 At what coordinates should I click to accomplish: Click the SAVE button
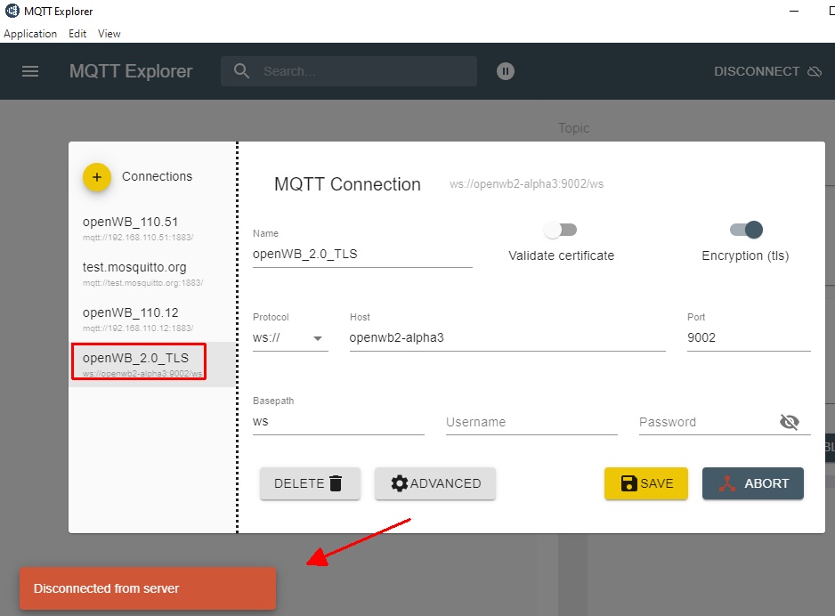(645, 483)
